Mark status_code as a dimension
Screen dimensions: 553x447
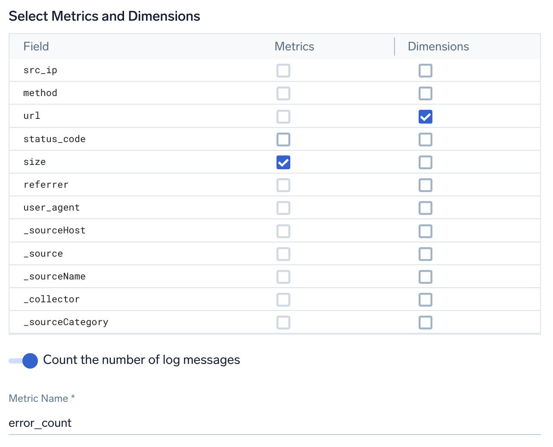(x=425, y=140)
